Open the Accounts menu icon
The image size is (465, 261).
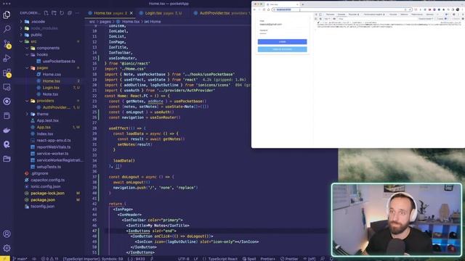tap(7, 233)
